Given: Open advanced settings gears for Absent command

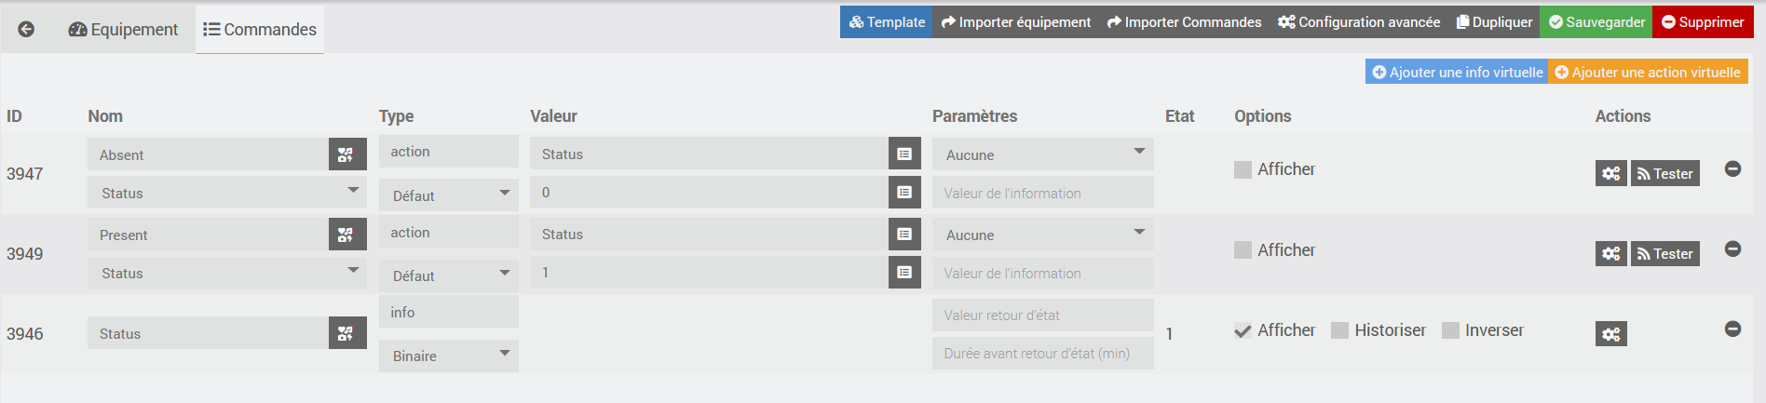Looking at the screenshot, I should pyautogui.click(x=1610, y=173).
